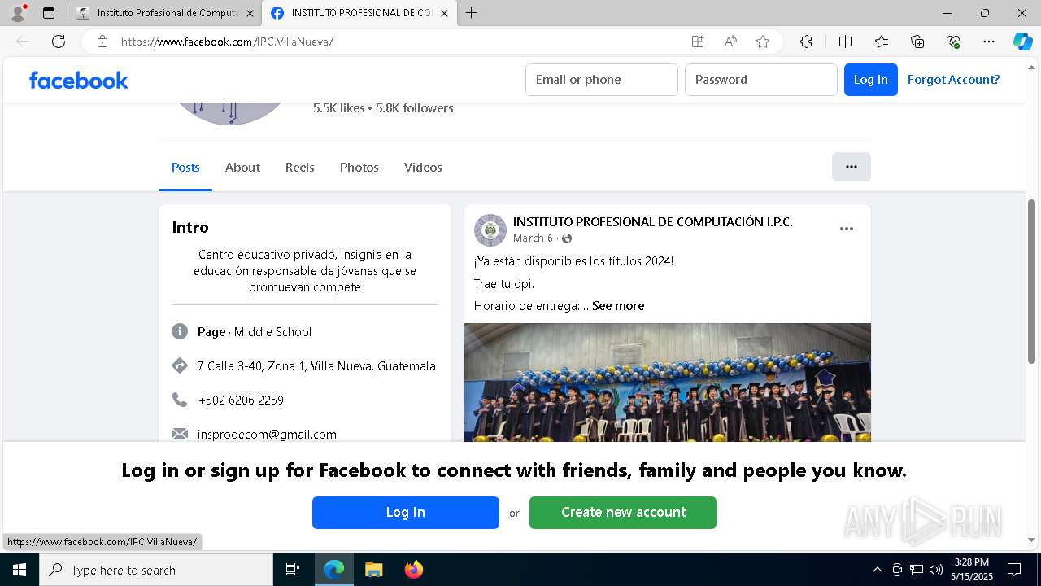
Task: Click the March 6 post date
Action: 533,238
